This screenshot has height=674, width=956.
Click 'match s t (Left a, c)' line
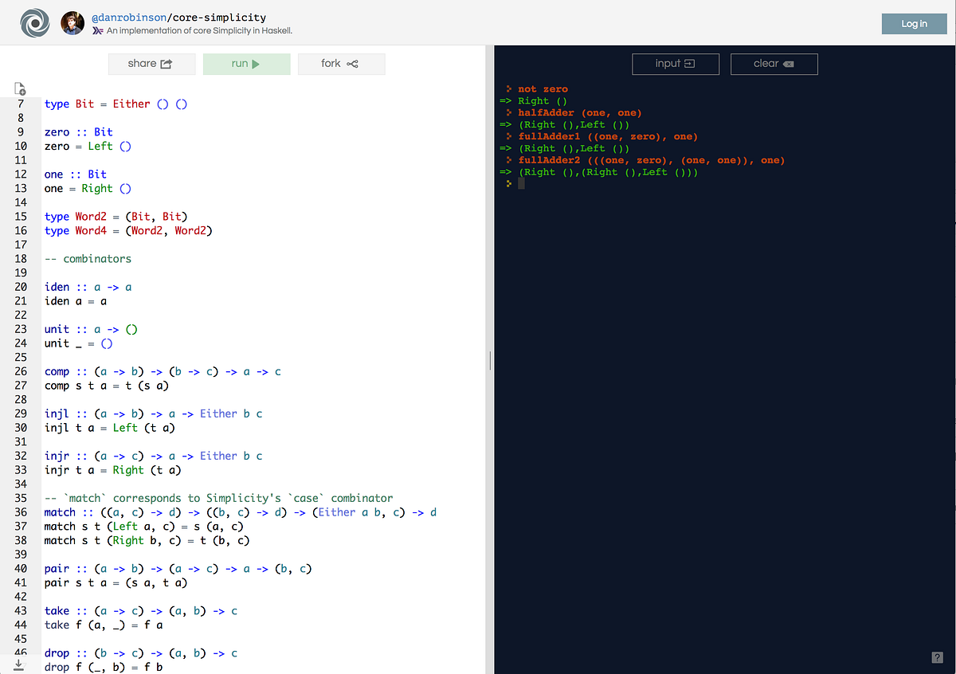144,527
